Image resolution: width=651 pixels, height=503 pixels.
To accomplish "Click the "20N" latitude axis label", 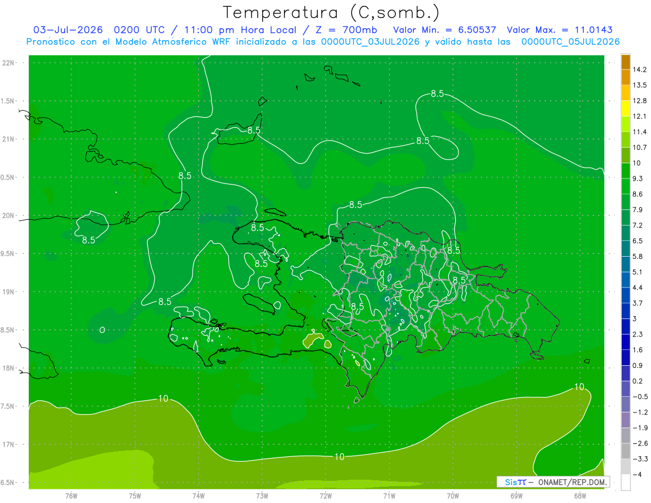I will tap(9, 215).
